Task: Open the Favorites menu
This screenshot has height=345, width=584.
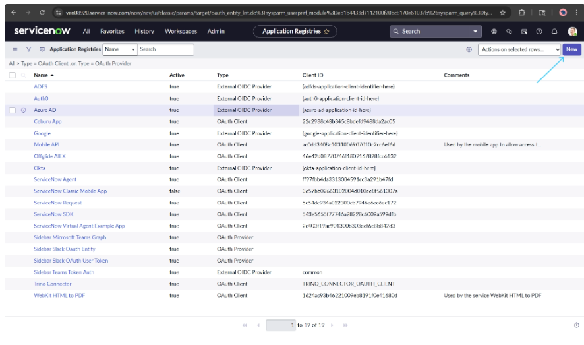Action: click(112, 32)
